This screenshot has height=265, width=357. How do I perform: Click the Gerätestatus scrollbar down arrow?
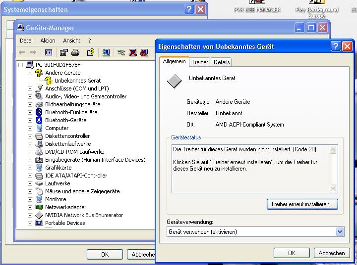(334, 188)
